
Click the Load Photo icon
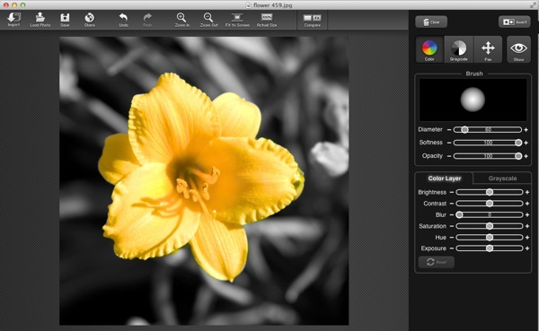[x=40, y=20]
